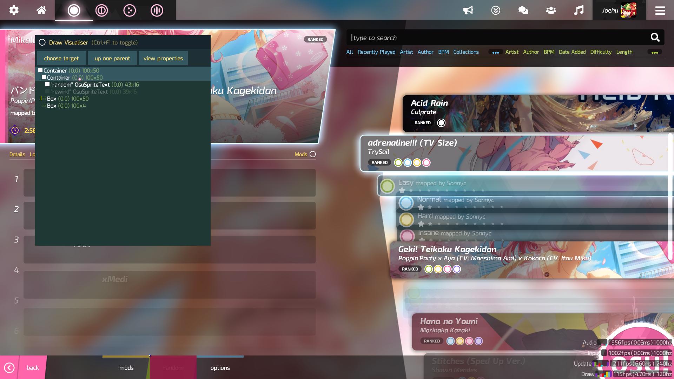
Task: Return home using the home icon
Action: pos(41,10)
